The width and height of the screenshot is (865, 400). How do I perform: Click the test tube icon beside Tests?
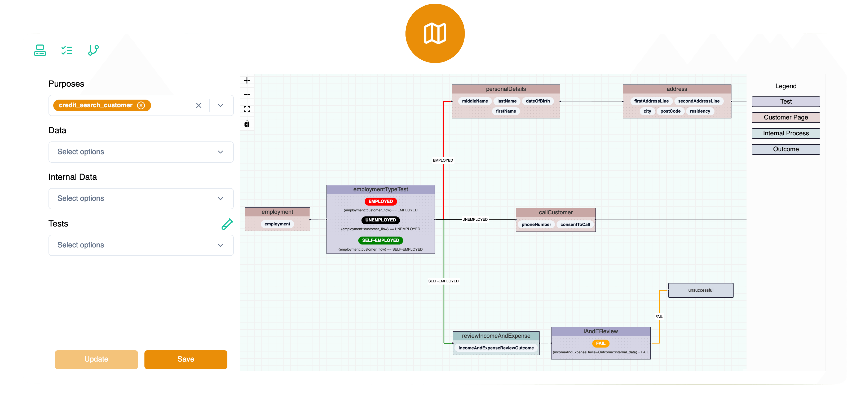[x=227, y=224]
